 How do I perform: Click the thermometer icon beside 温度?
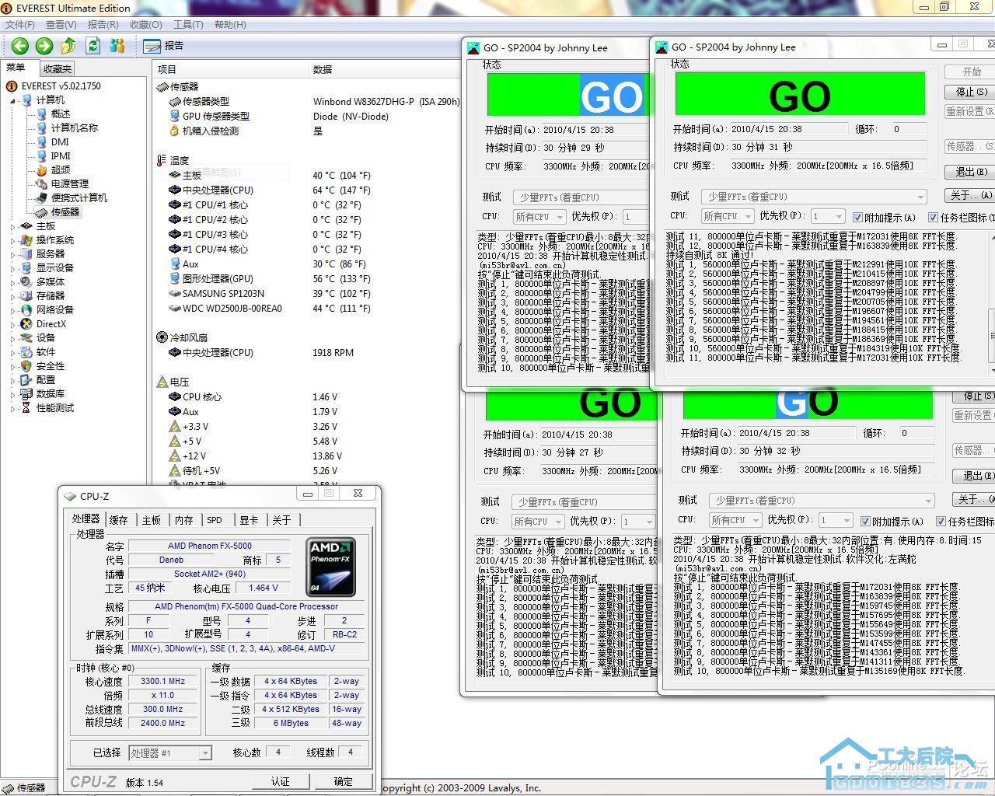coord(162,160)
